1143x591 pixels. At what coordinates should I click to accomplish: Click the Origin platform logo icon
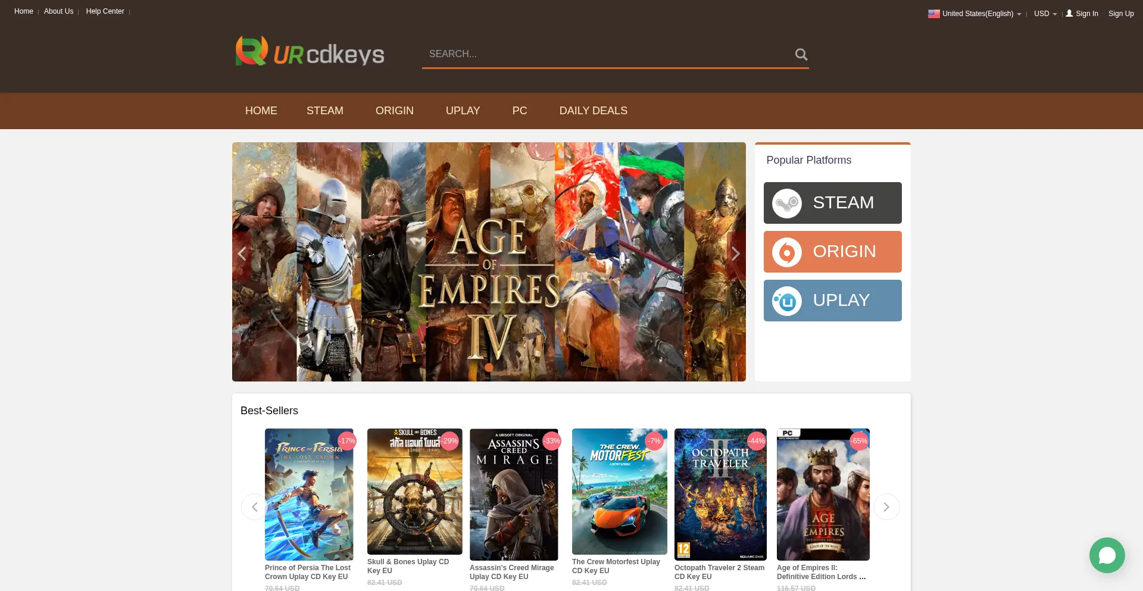[787, 252]
